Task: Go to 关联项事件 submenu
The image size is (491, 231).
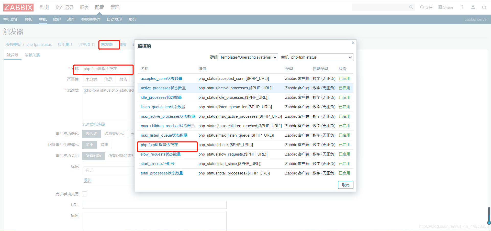Action: pos(91,19)
